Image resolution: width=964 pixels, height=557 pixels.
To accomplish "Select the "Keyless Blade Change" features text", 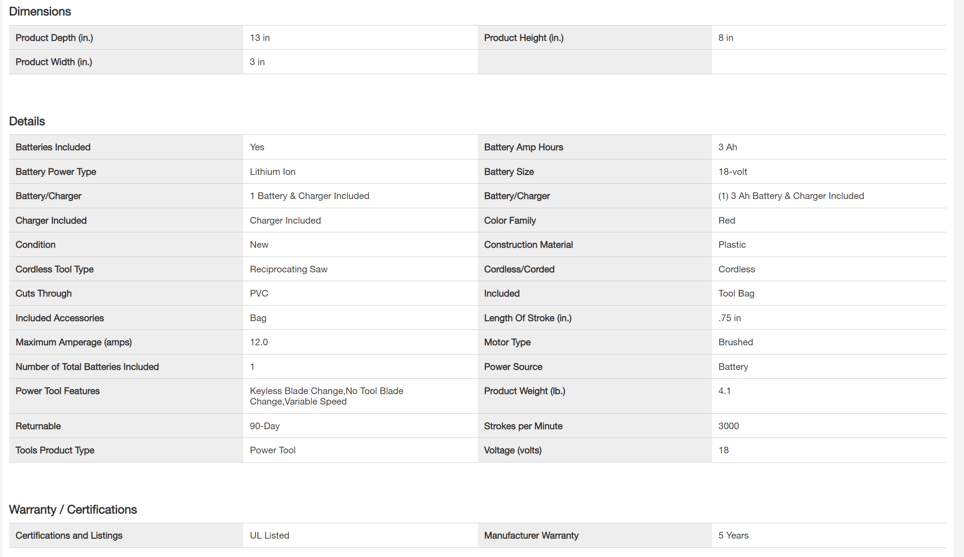I will pos(297,391).
